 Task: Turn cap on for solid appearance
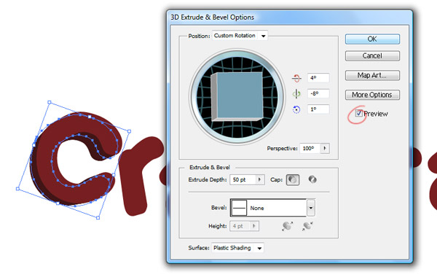click(x=292, y=179)
